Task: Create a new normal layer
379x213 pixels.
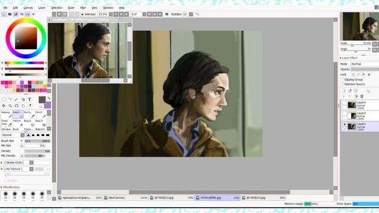Action: 343,91
